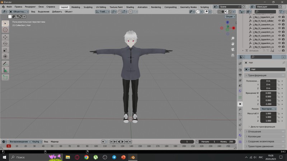Viewport: 287px width, 161px height.
Task: Activate the Select Box tool
Action: point(5,23)
